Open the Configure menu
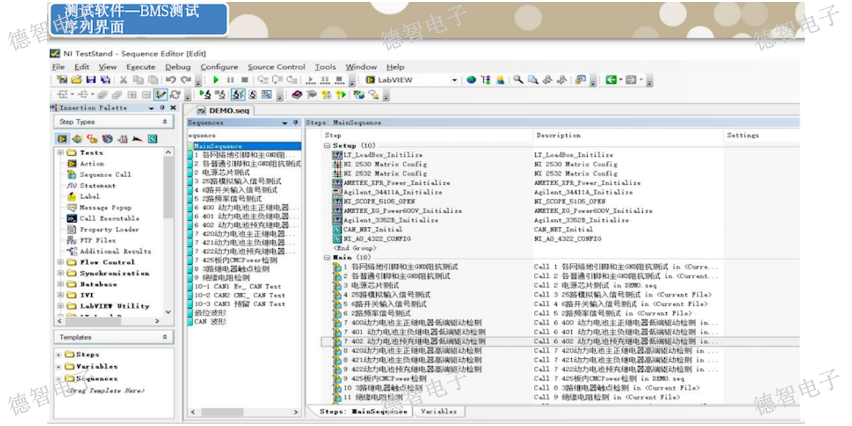This screenshot has width=852, height=426. (219, 67)
